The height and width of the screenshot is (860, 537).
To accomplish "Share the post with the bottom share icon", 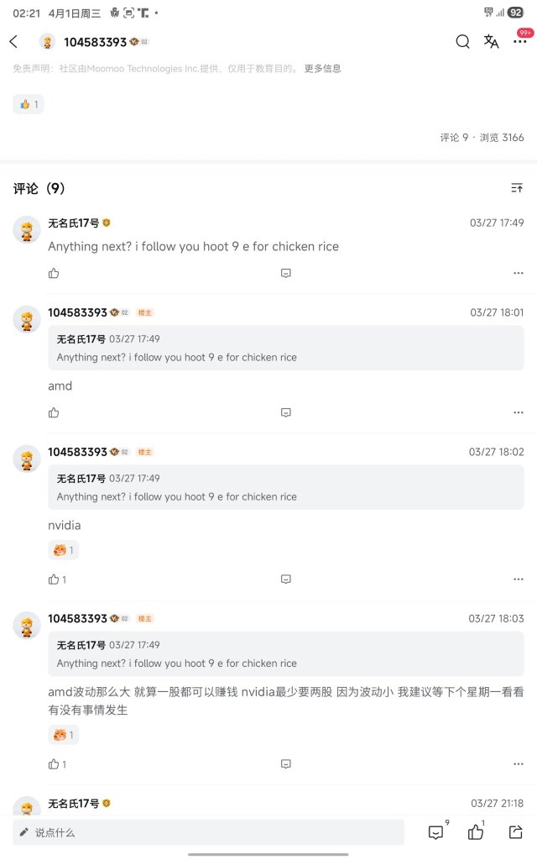I will click(516, 832).
